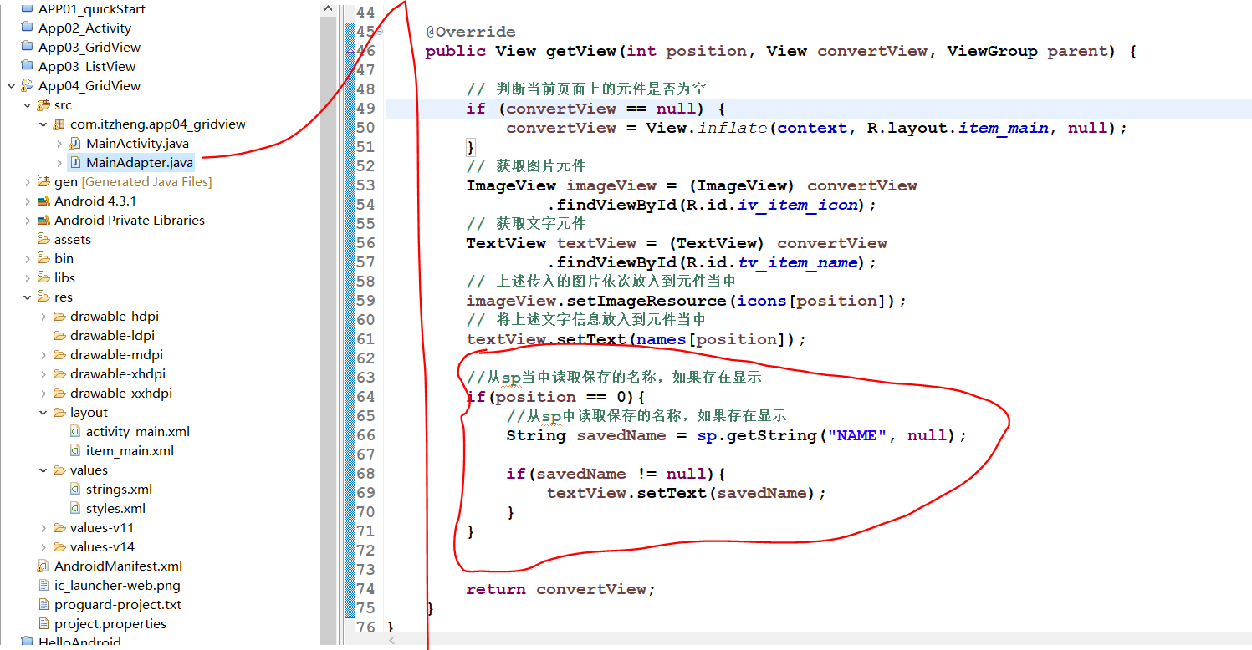Expand Android Private Libraries
1252x650 pixels.
26,221
